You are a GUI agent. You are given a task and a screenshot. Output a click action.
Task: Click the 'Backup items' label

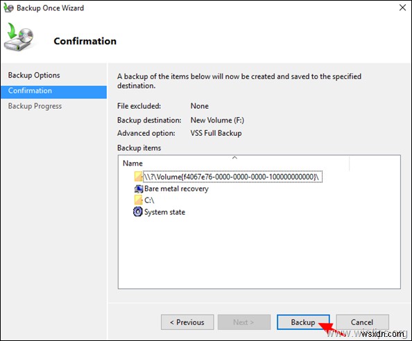pyautogui.click(x=139, y=148)
